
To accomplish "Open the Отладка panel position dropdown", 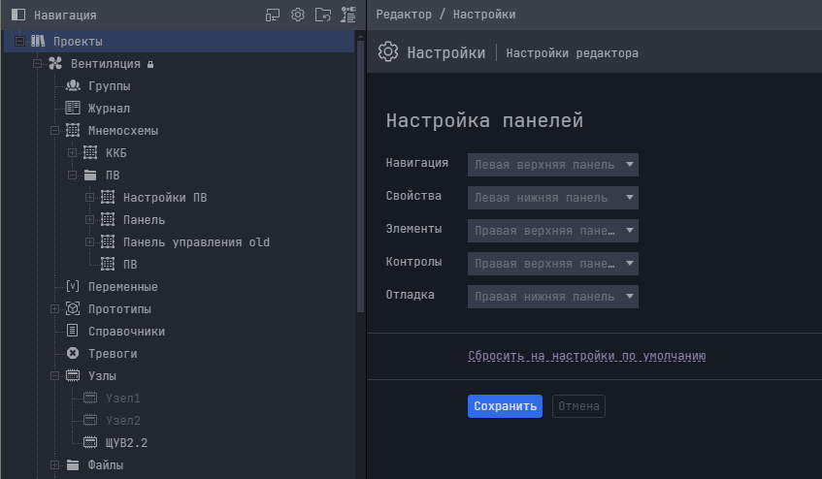I will (552, 297).
